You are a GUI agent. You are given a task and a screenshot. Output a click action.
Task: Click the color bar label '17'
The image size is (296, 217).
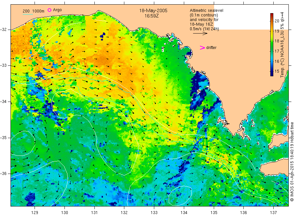pos(277,51)
